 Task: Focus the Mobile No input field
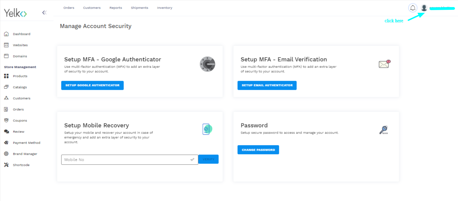[x=130, y=160]
